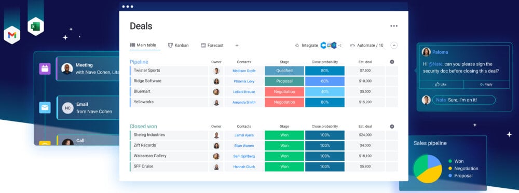
Task: Click the Proposal legend entry in Sales pipeline
Action: (460, 176)
